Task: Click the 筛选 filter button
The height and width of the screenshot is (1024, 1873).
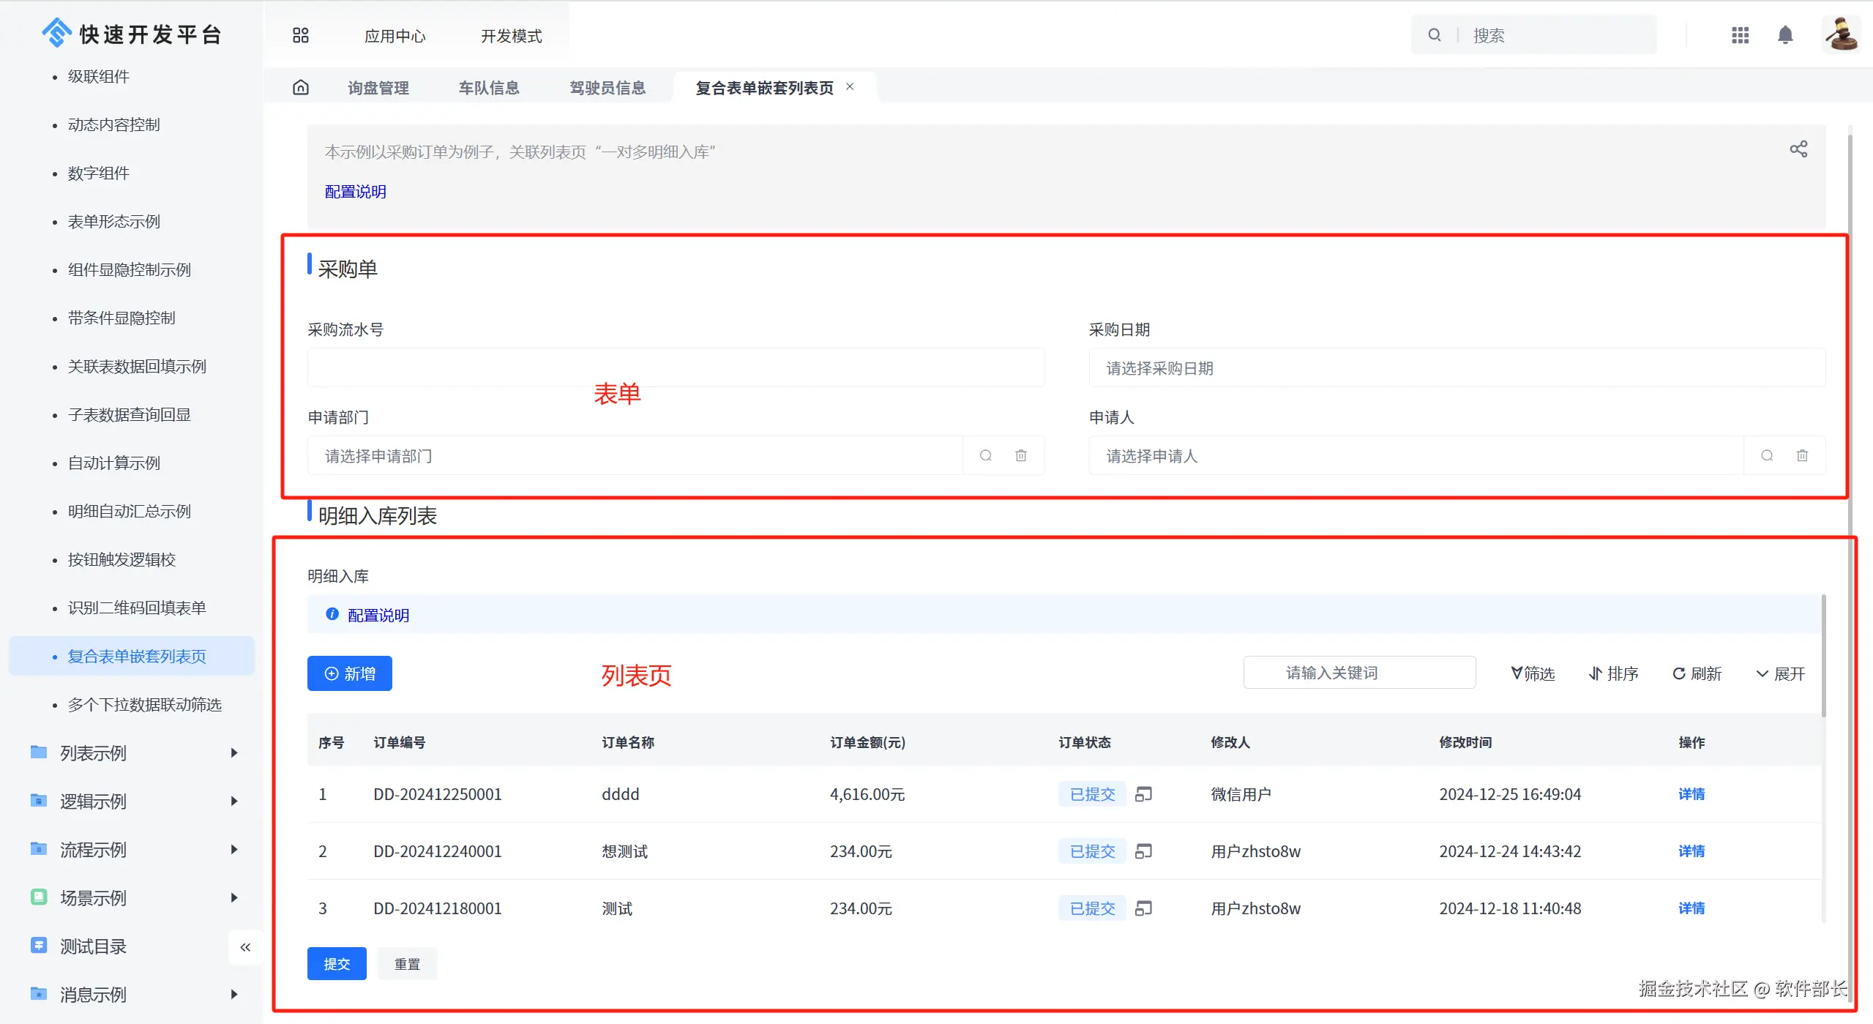Action: 1533,673
